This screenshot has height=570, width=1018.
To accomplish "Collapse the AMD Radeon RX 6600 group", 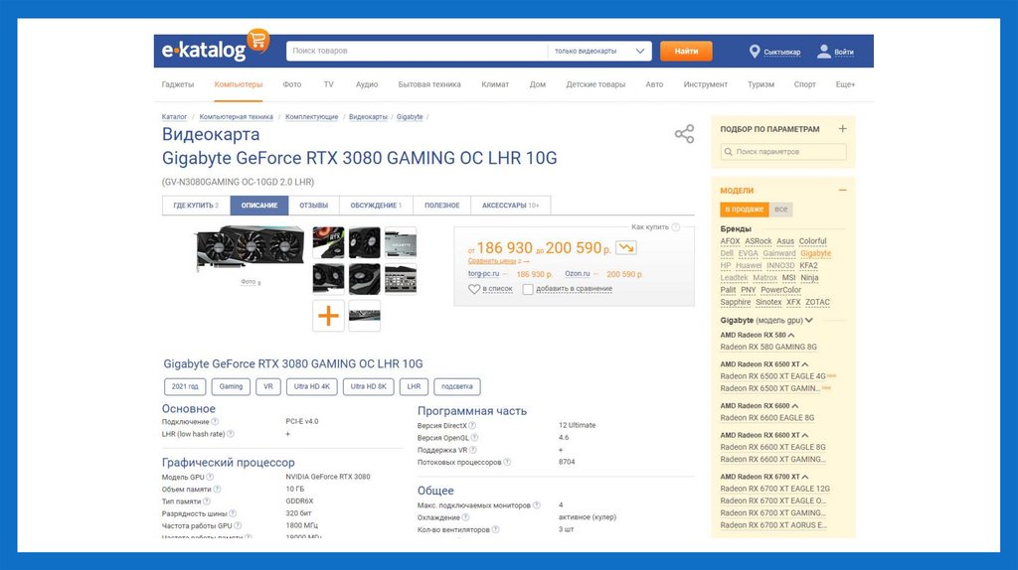I will tap(794, 406).
